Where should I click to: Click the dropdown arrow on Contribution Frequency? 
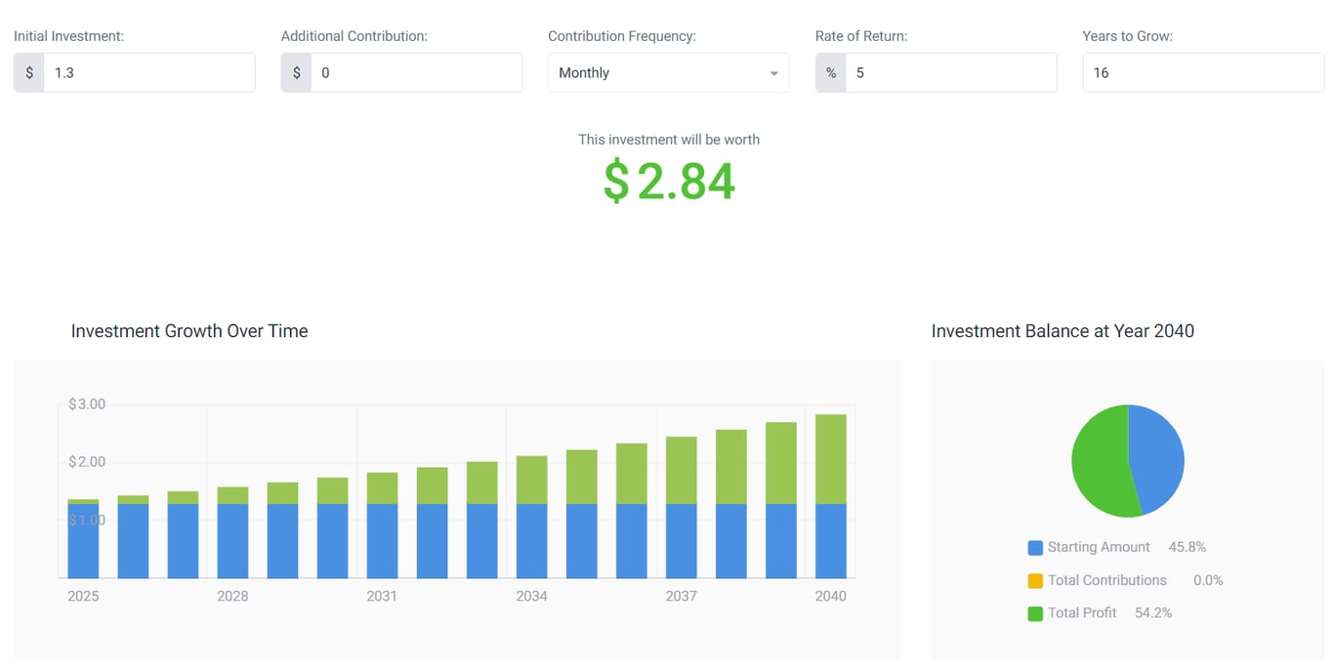click(x=773, y=72)
